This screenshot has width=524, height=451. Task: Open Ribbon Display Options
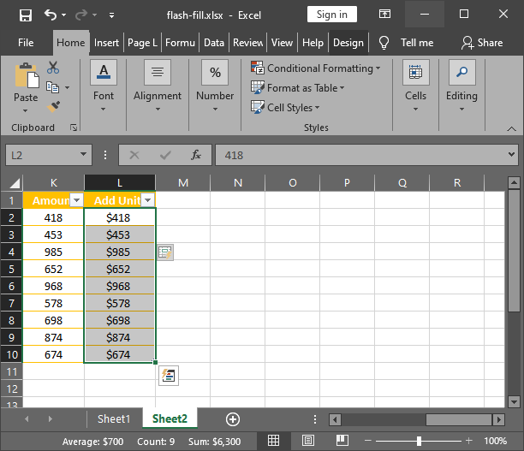pyautogui.click(x=384, y=14)
